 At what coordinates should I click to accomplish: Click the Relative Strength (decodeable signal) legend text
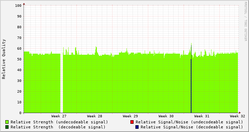click(58, 127)
